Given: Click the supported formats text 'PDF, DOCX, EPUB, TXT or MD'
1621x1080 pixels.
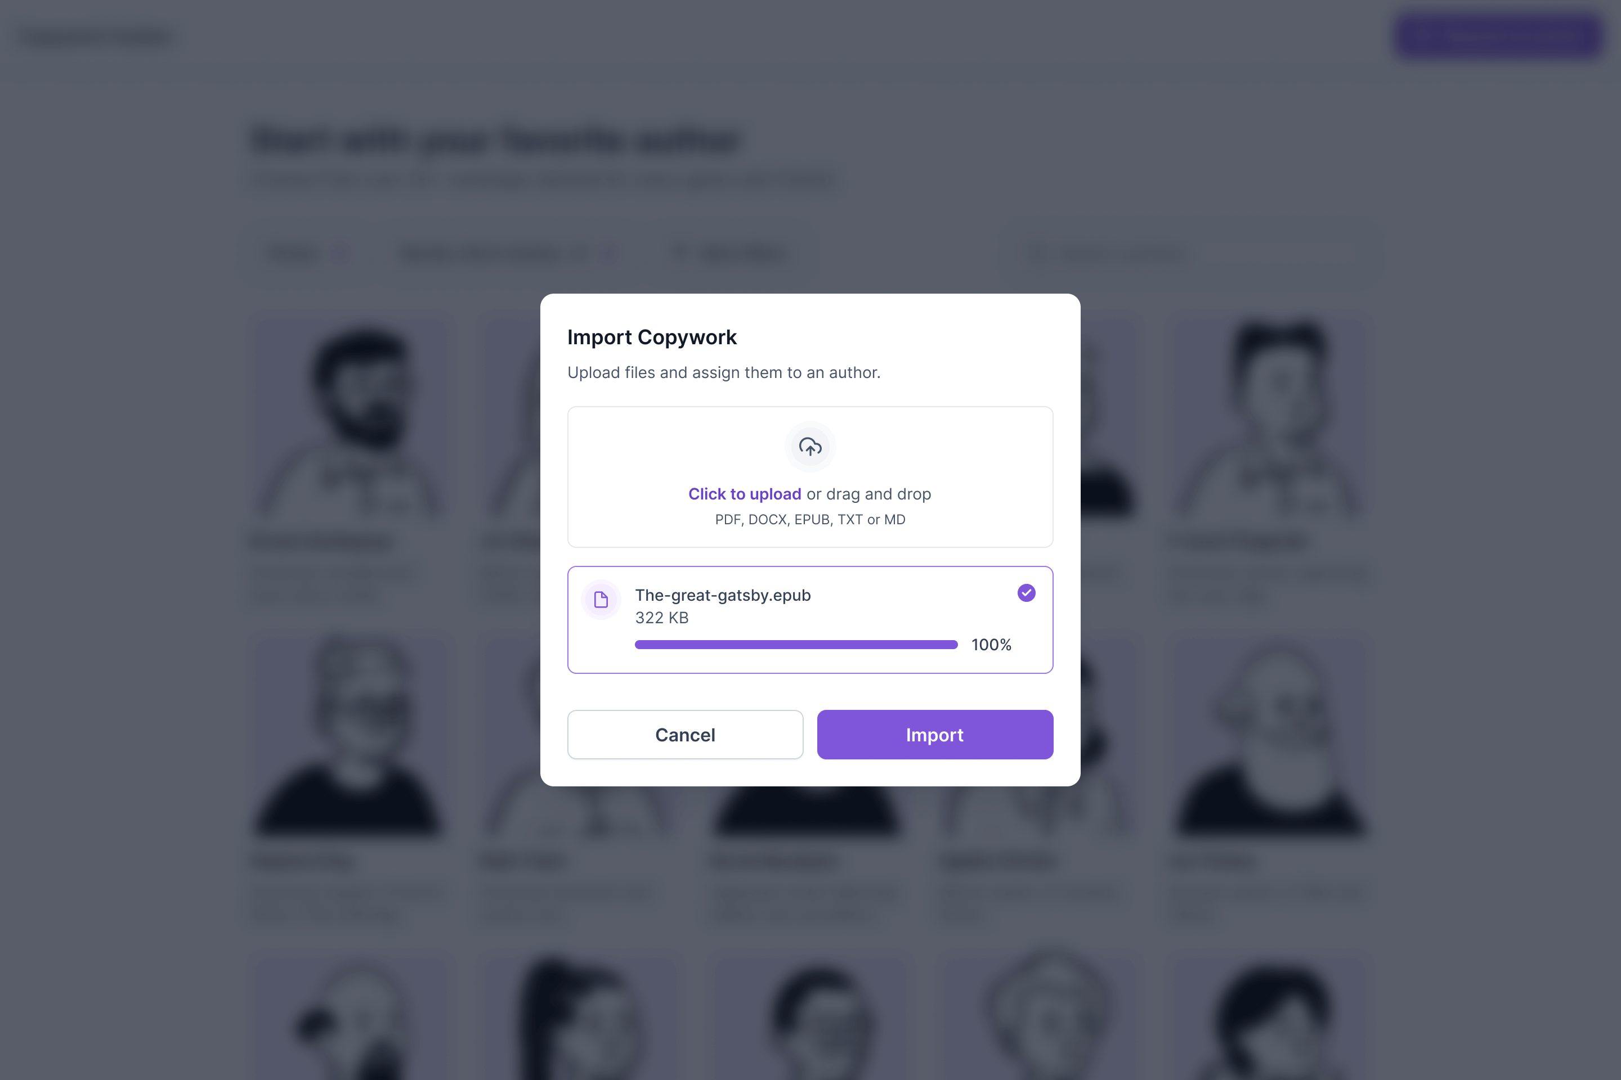Looking at the screenshot, I should (810, 519).
